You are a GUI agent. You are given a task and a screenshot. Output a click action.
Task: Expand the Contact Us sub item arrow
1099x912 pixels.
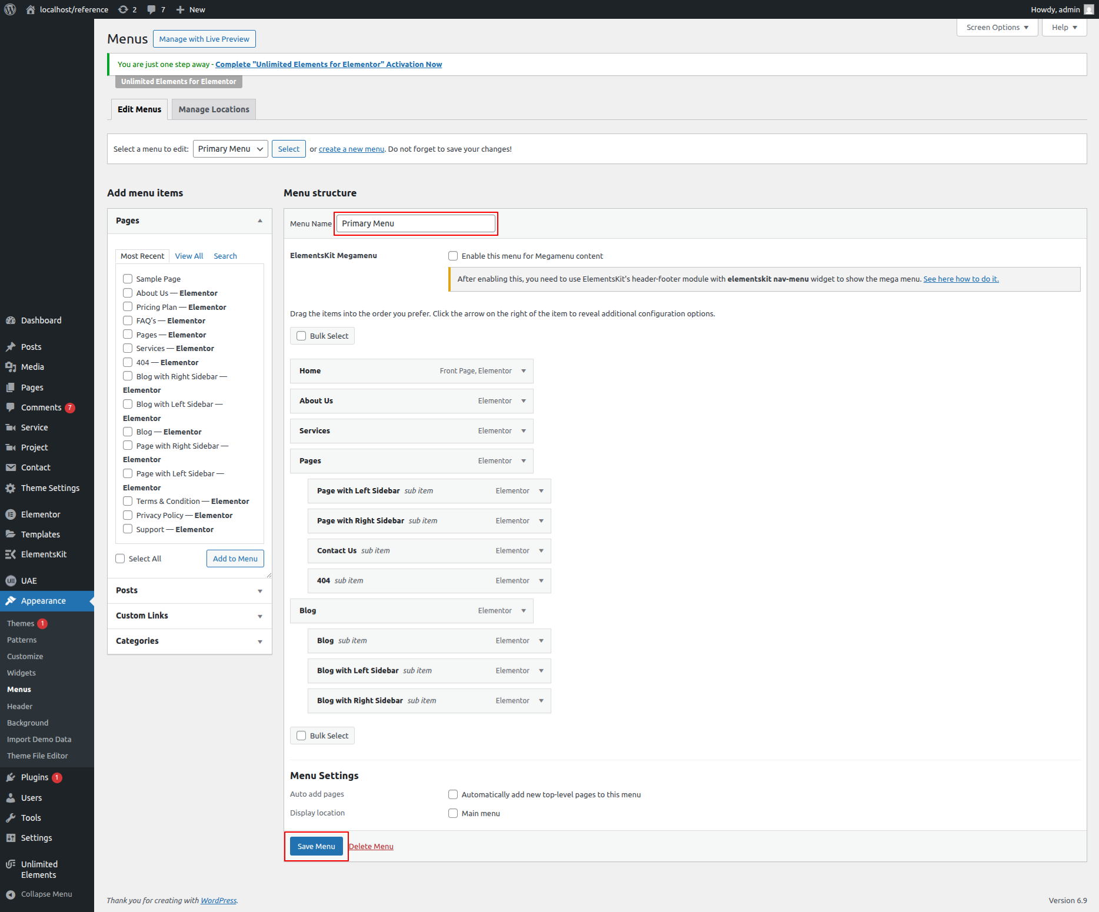541,551
